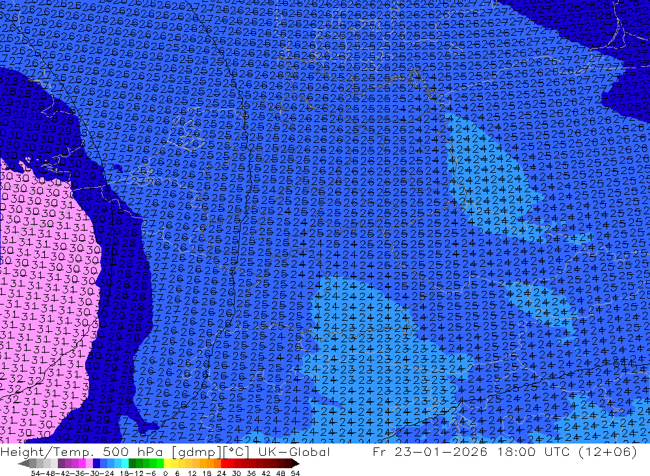The image size is (650, 476).
Task: Click the dark red right arrow of color scale
Action: [x=296, y=464]
